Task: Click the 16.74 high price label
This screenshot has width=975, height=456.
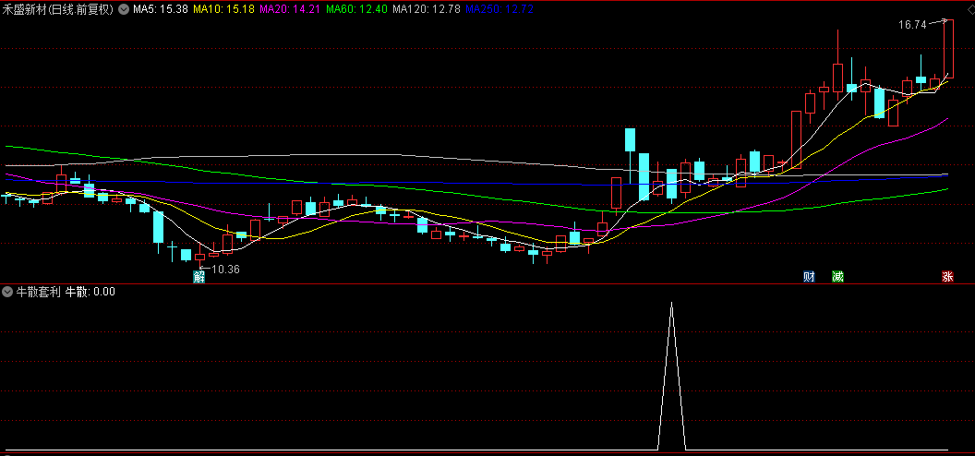Action: click(x=913, y=25)
